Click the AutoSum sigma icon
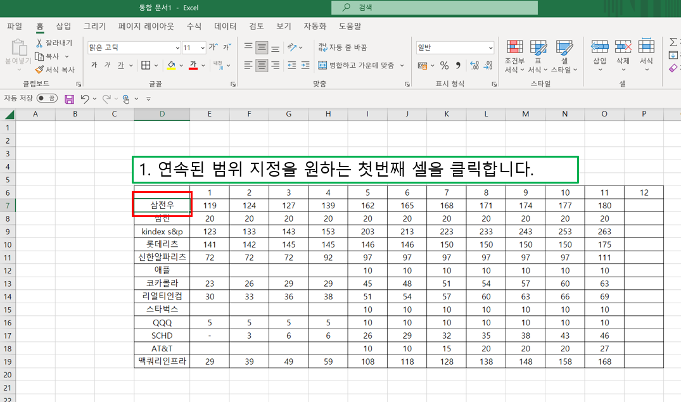The width and height of the screenshot is (681, 402). [x=673, y=42]
